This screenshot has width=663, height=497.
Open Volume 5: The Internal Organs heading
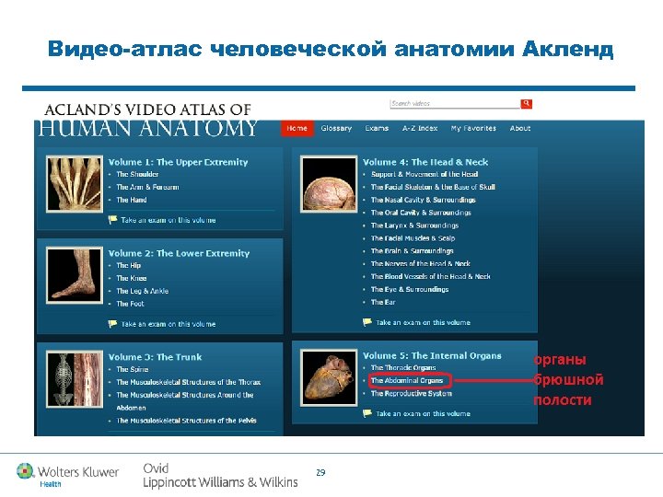coord(432,356)
